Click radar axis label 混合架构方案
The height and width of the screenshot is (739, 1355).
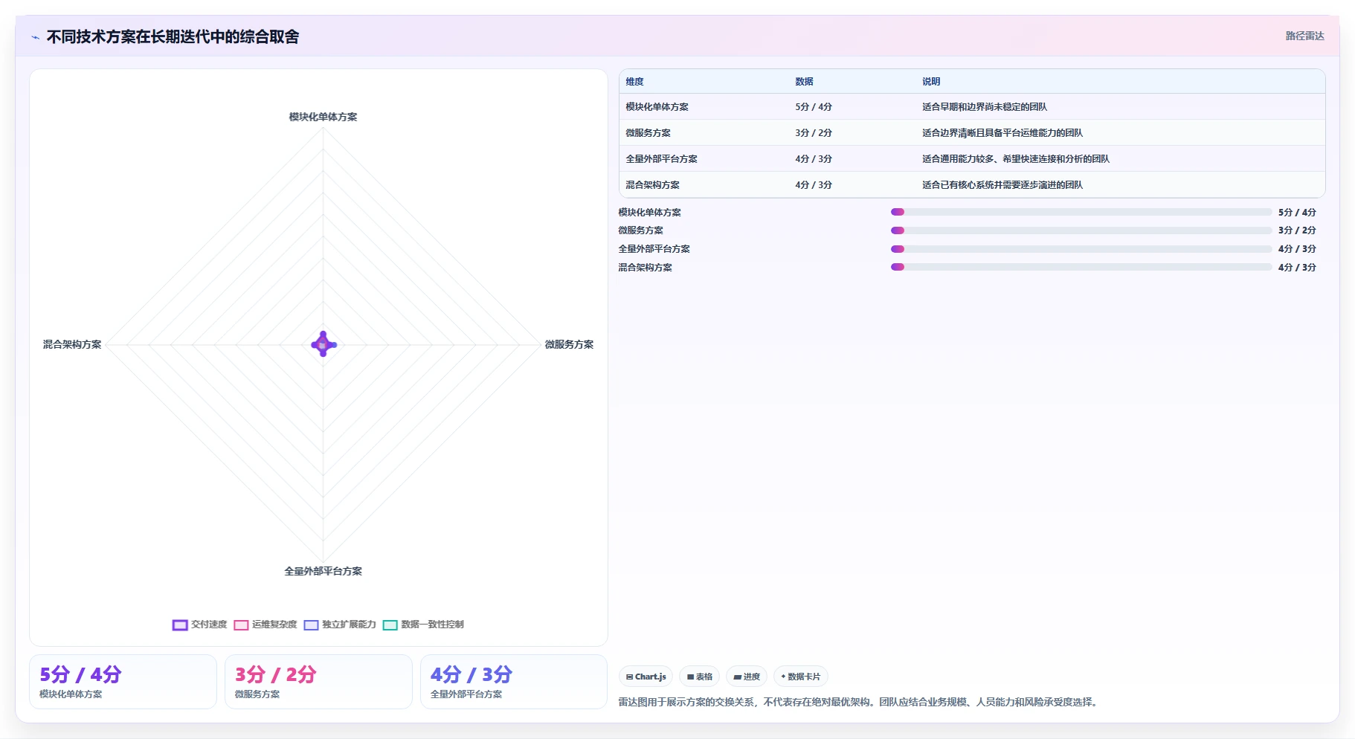click(72, 344)
